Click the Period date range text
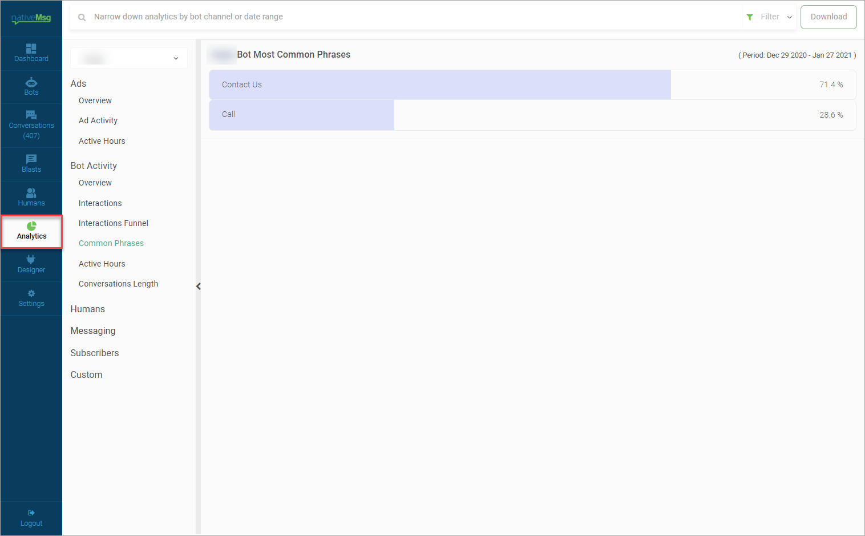865x536 pixels. [797, 55]
